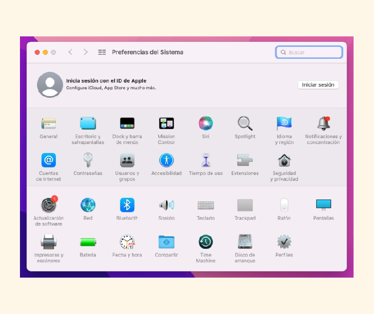Open the Ratón preferences pane
Screen dimensions: 374x314
click(284, 205)
